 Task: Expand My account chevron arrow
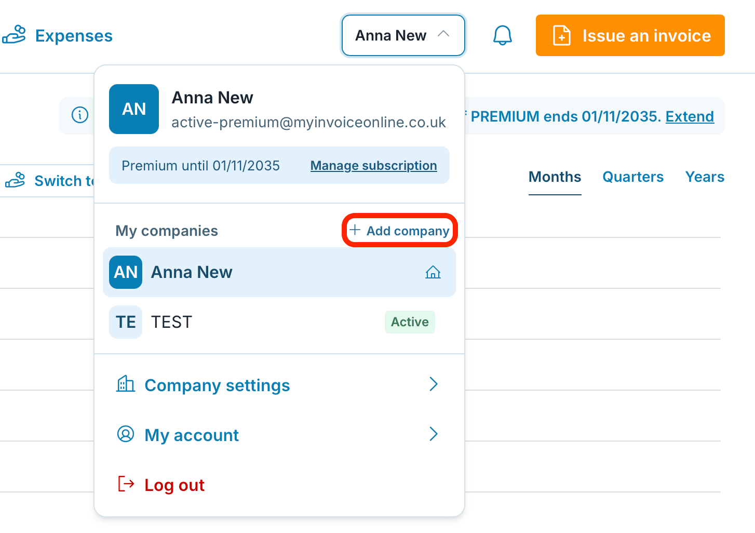tap(434, 434)
